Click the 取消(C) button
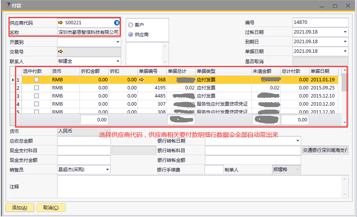 [51, 208]
